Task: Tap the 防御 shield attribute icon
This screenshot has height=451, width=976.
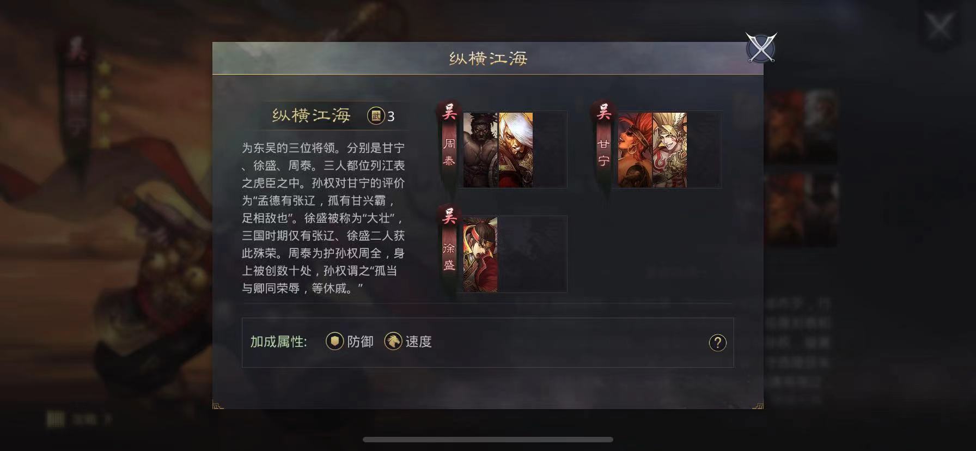Action: coord(334,342)
